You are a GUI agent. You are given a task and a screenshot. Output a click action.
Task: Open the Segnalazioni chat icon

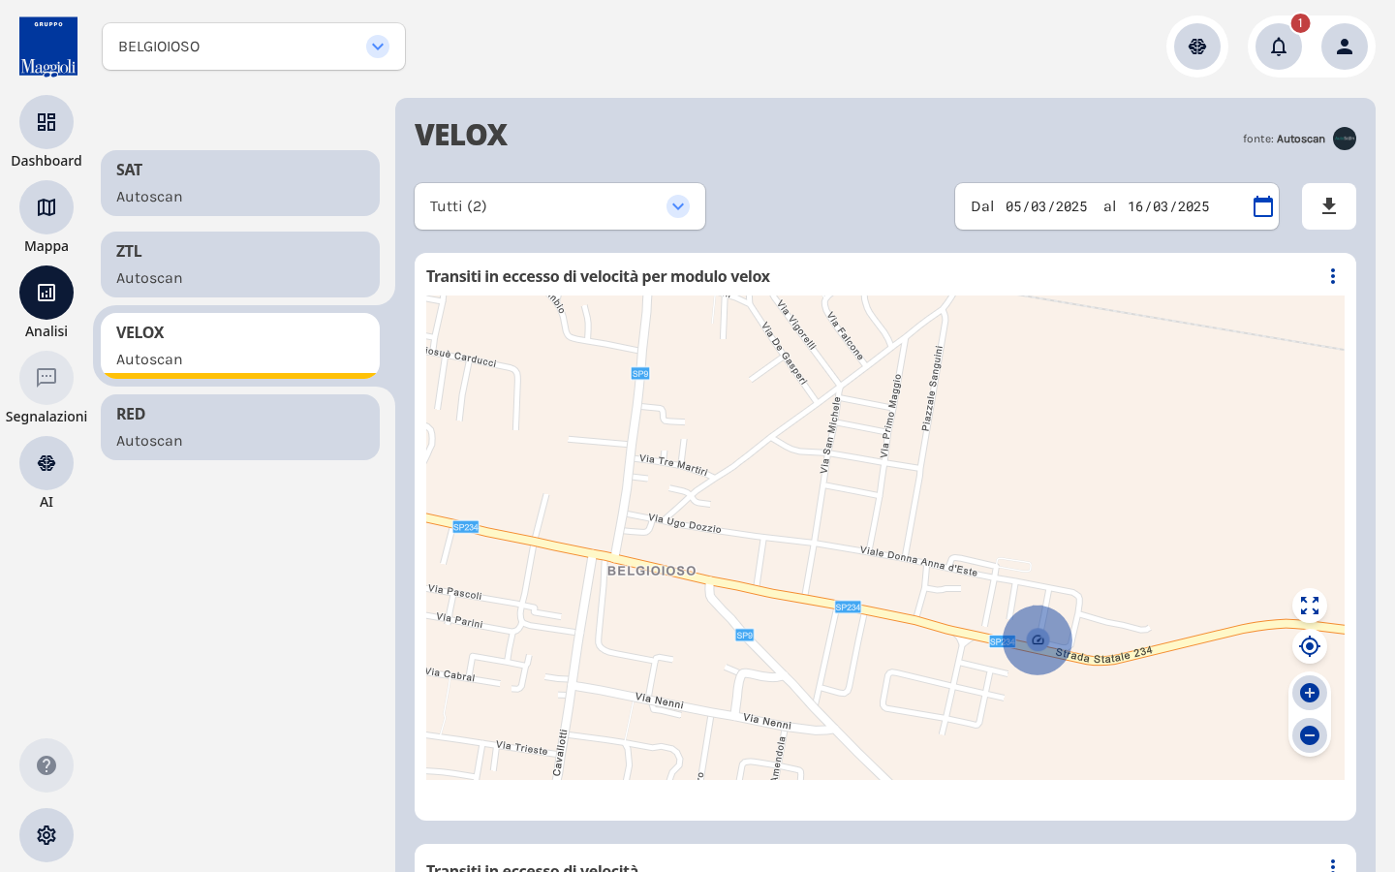[x=46, y=378]
